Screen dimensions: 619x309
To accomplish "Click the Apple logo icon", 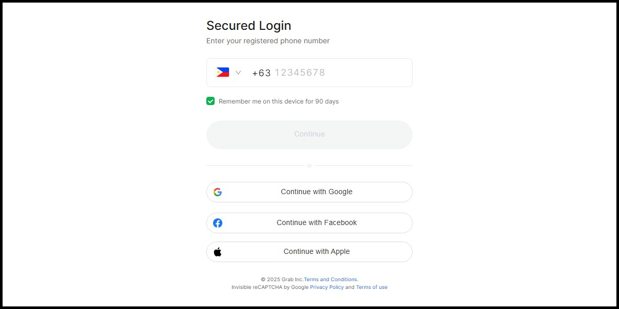I will pyautogui.click(x=218, y=252).
